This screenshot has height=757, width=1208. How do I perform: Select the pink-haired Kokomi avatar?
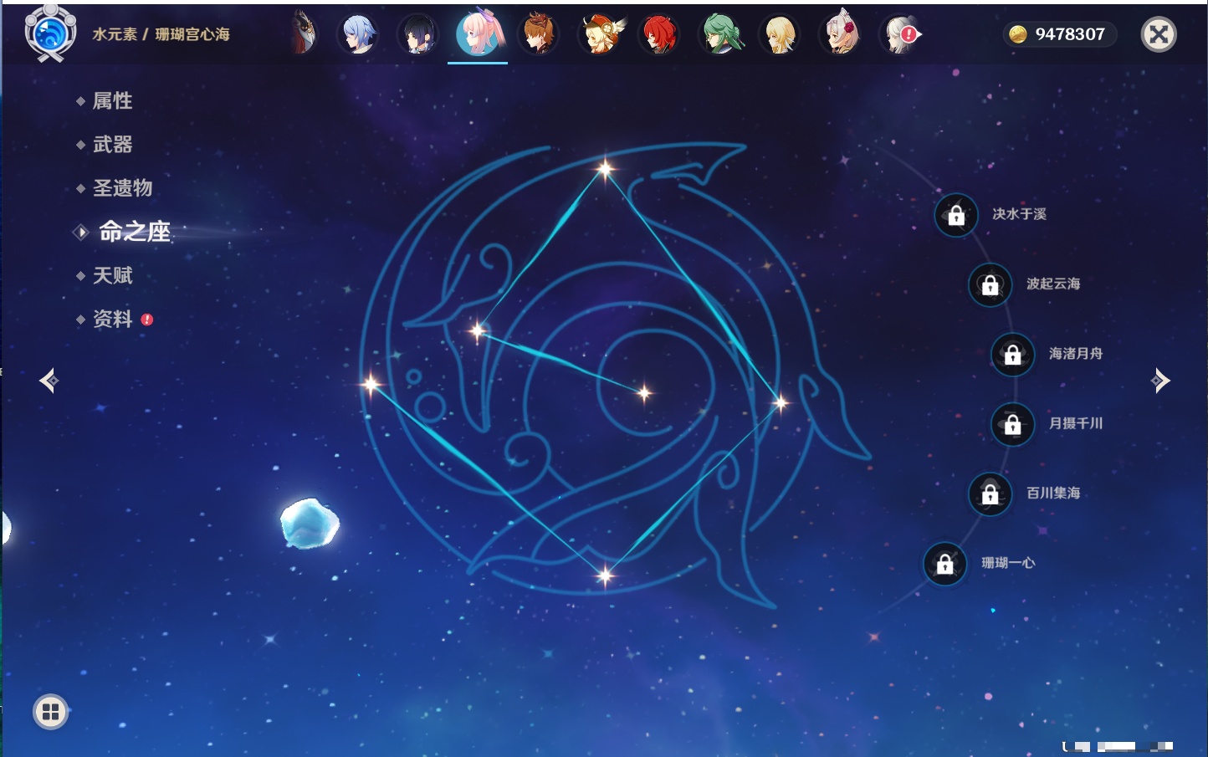point(478,33)
